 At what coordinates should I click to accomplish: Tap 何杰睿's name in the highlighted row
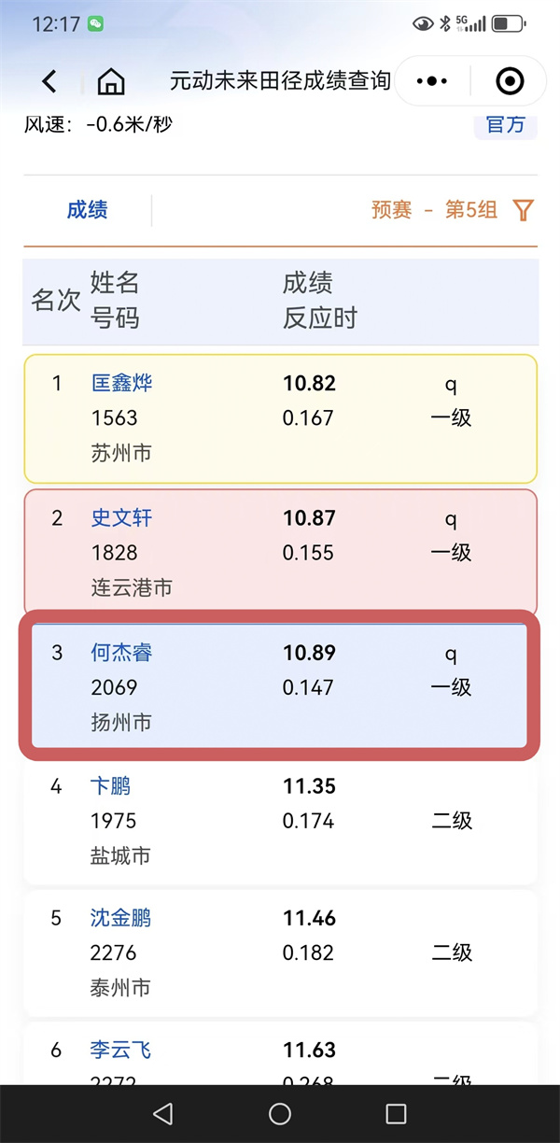122,653
